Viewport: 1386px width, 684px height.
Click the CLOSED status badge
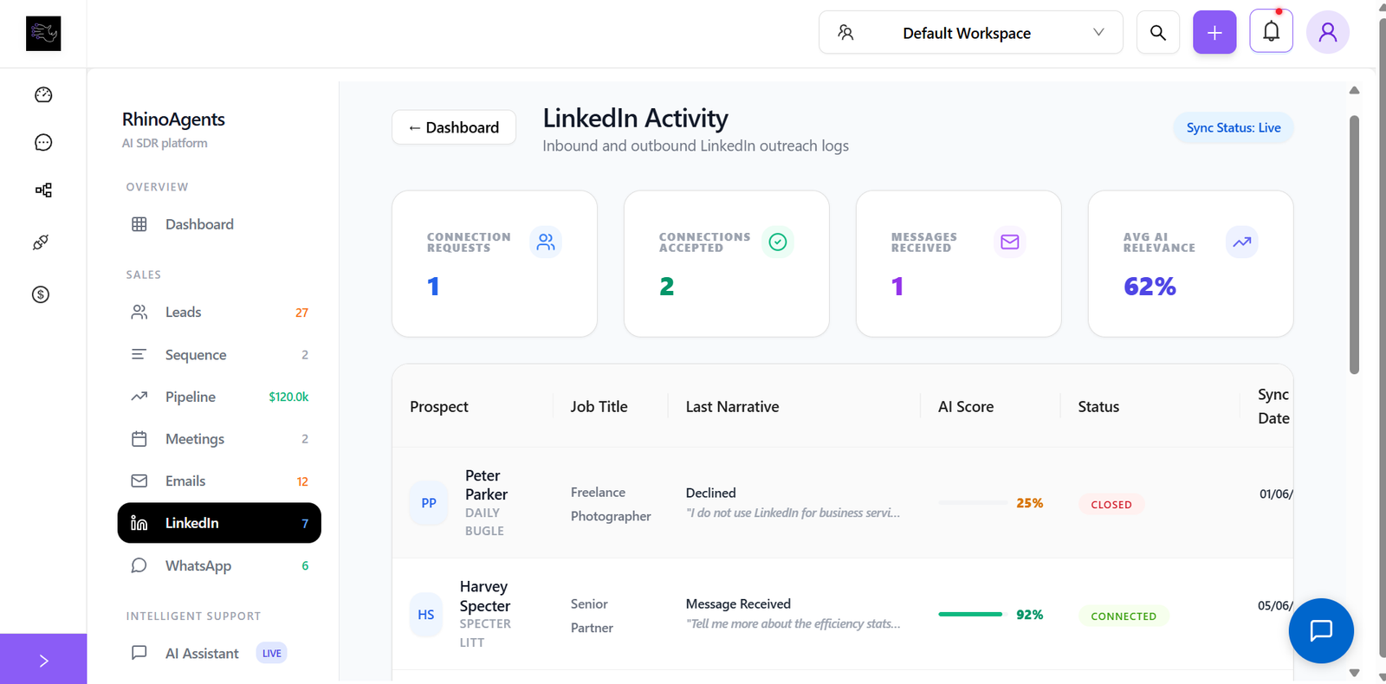(1111, 505)
